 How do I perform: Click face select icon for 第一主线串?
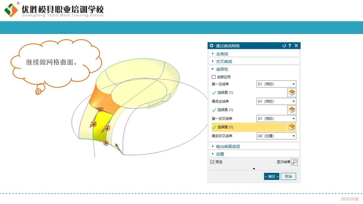coord(292,92)
